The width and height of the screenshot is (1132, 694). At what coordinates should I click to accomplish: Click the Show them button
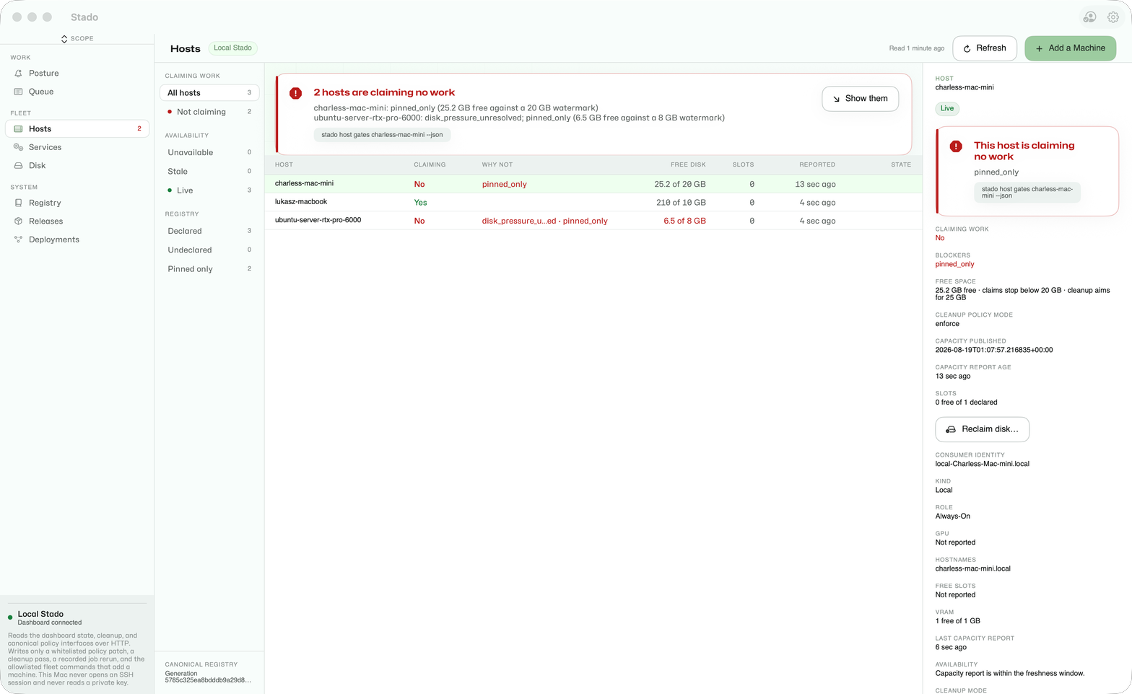860,99
